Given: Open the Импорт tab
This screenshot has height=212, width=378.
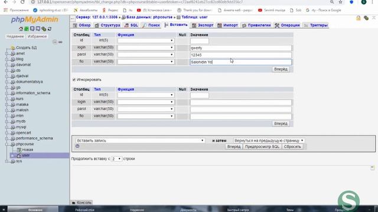Looking at the screenshot, I should (227, 25).
